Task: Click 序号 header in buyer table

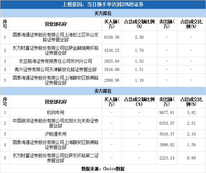Action: click(5, 24)
